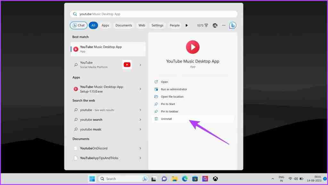This screenshot has height=185, width=328.
Task: Open the Xbox app on the taskbar
Action: (215, 179)
